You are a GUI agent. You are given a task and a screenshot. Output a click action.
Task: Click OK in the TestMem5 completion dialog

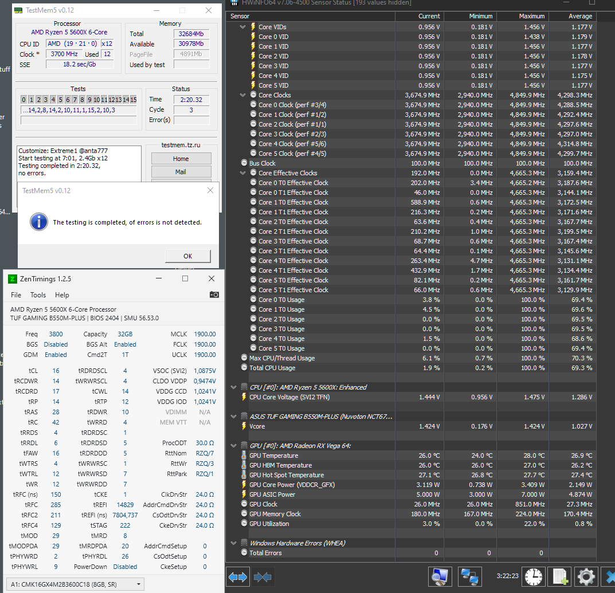(x=188, y=256)
